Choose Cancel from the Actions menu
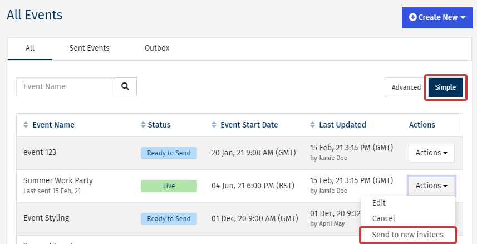Viewport: 477px width, 244px height. pos(383,219)
